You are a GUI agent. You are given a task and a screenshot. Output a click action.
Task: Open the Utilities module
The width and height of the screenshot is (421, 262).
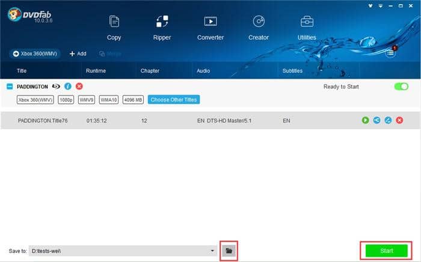(307, 28)
